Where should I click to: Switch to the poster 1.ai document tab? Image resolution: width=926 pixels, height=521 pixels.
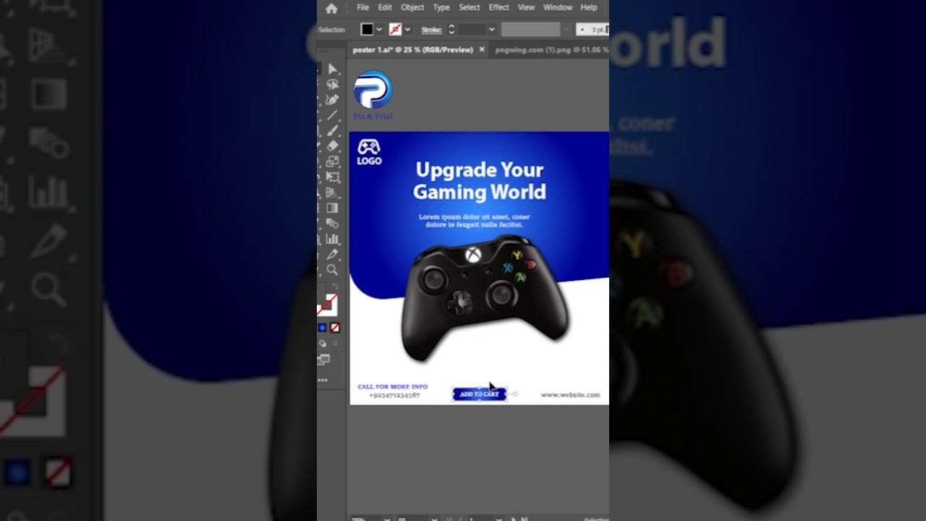[413, 50]
